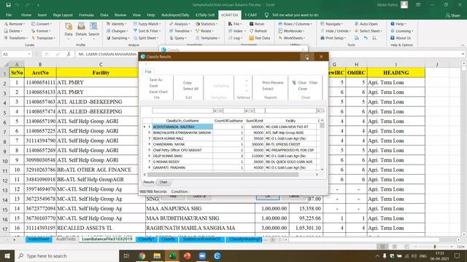Open the File menu in Excel

point(9,15)
